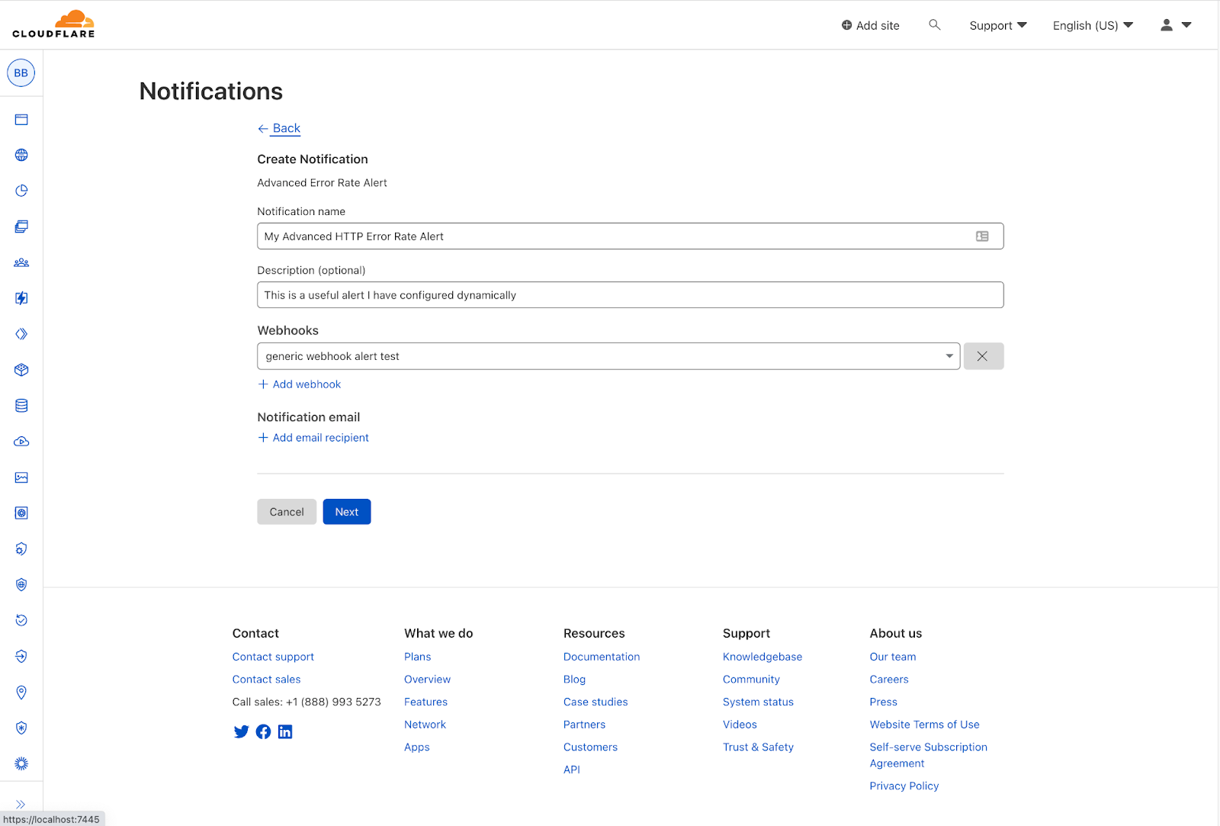Viewport: 1220px width, 826px height.
Task: Open the database cylinder sidebar icon
Action: pos(21,406)
